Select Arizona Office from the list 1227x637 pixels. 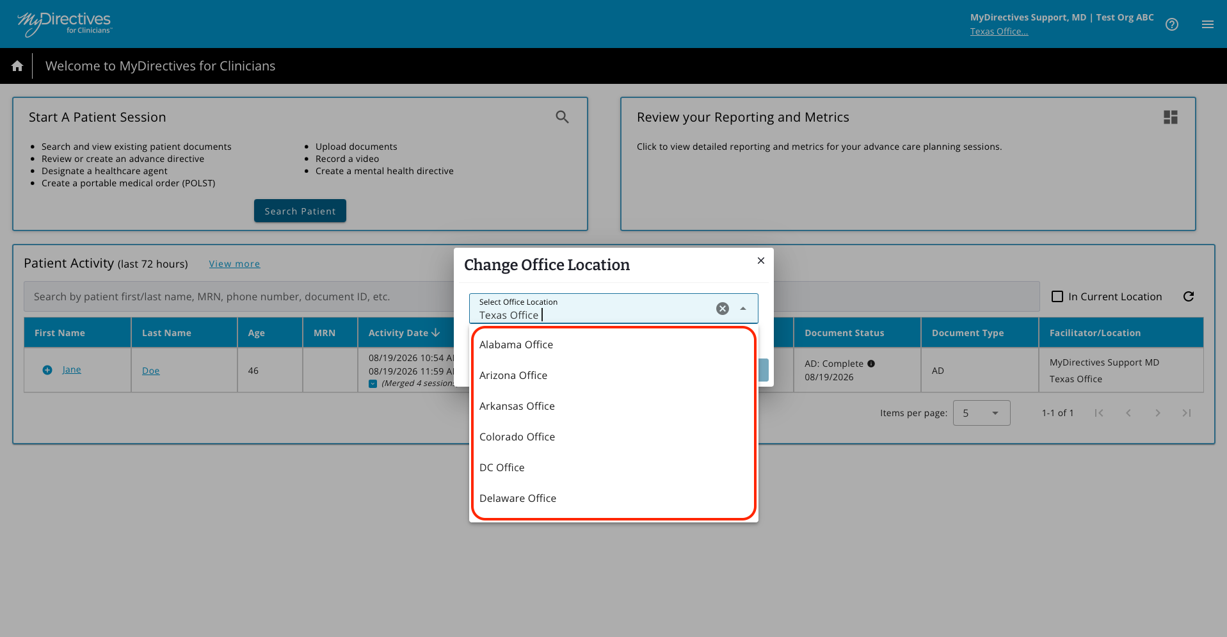[x=613, y=375]
